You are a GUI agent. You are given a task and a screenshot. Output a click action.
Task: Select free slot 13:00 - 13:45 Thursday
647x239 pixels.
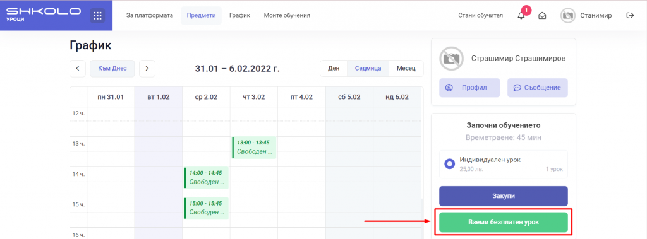click(x=254, y=147)
